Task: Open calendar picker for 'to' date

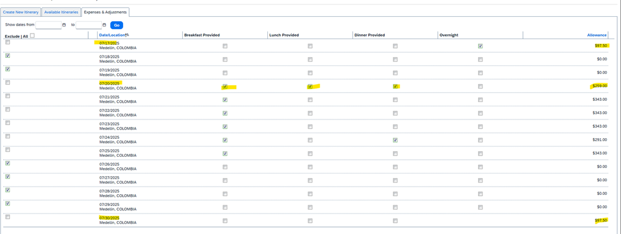Action: click(104, 25)
